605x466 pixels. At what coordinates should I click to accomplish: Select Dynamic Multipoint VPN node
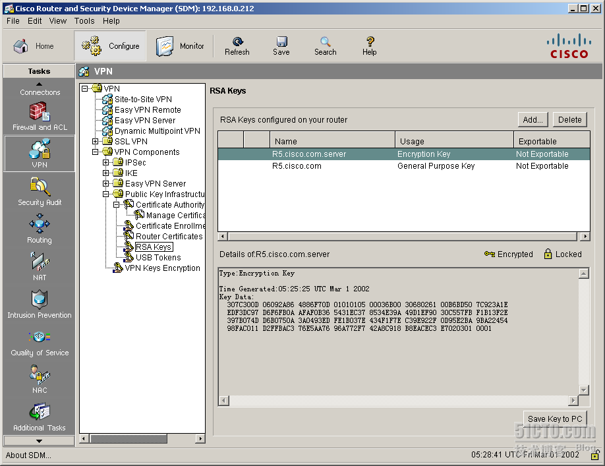click(x=158, y=131)
